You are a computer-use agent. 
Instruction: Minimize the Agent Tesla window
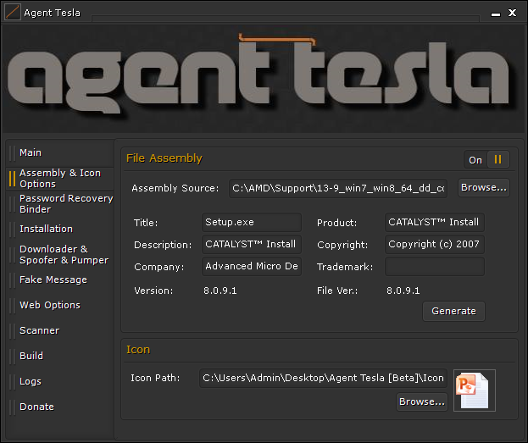(496, 14)
